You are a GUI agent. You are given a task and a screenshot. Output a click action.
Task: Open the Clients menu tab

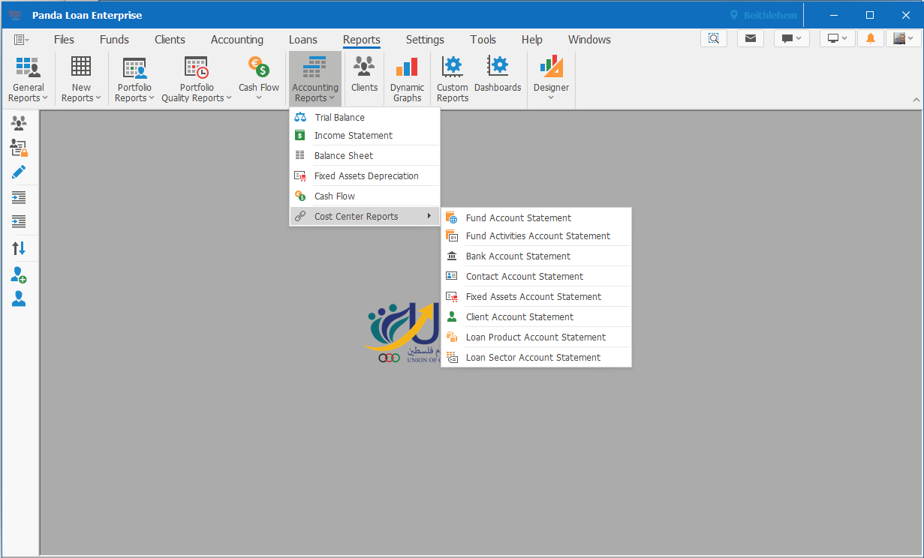tap(170, 40)
